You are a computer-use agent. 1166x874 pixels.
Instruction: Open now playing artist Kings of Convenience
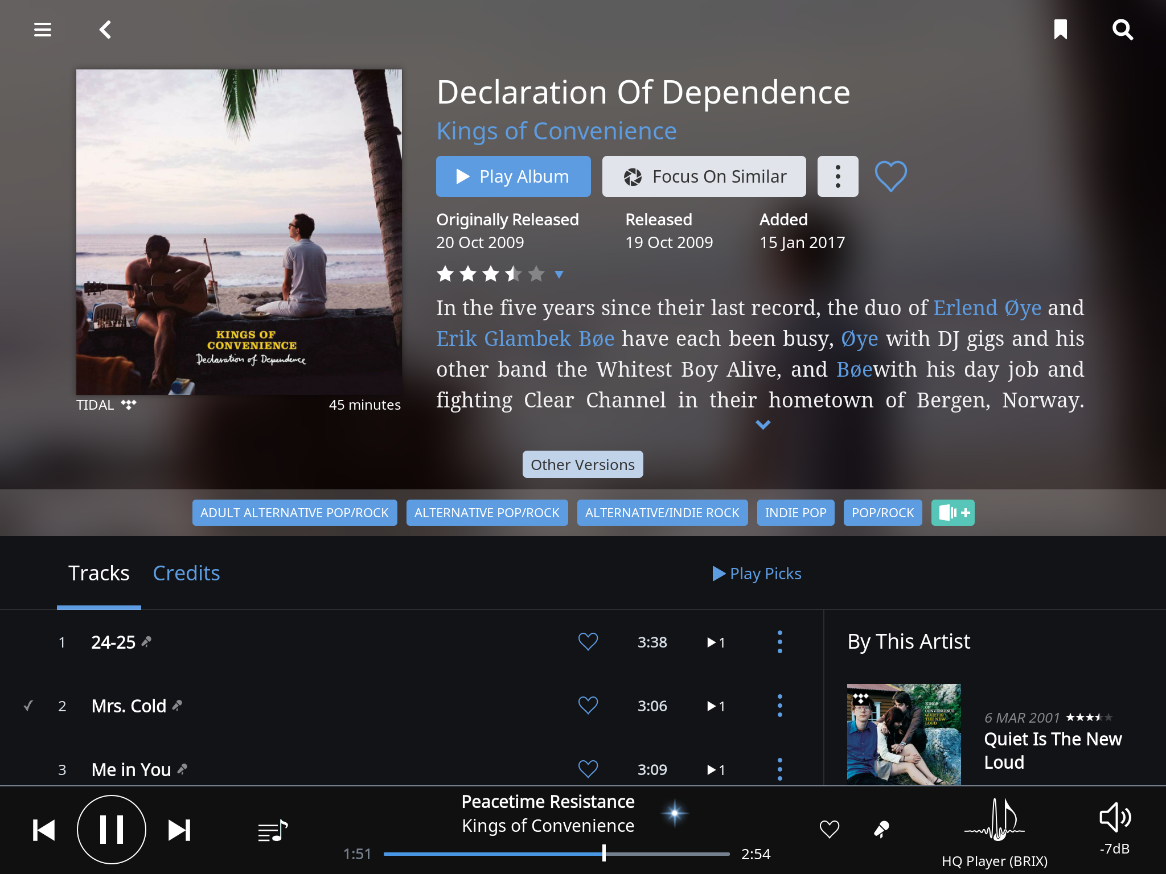[x=548, y=826]
